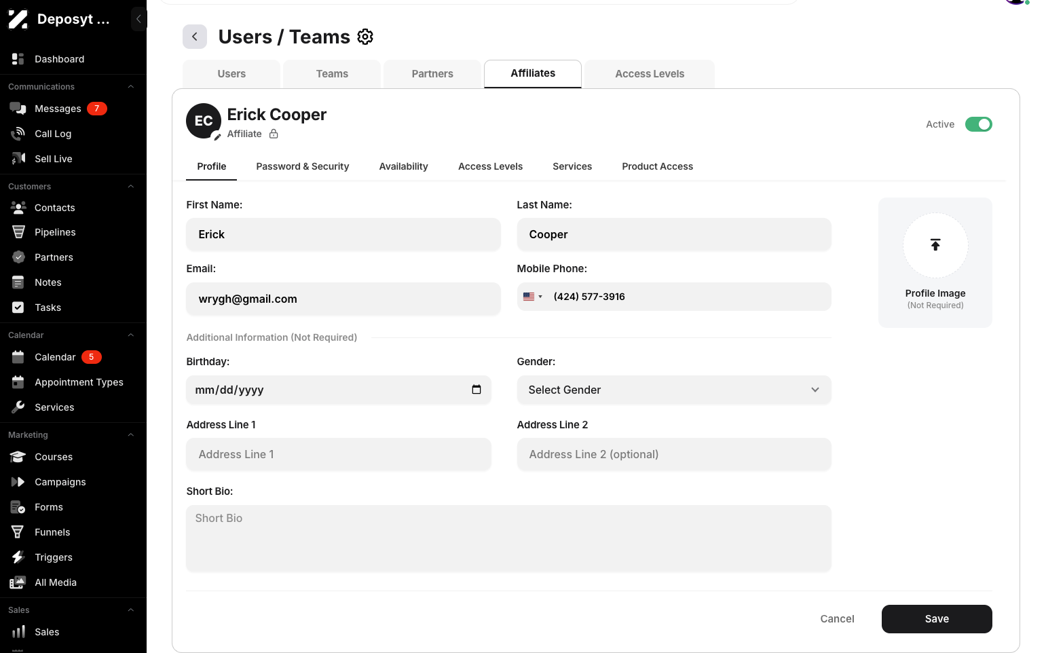Edit avatar using the pencil on EC
The image size is (1046, 653).
217,136
